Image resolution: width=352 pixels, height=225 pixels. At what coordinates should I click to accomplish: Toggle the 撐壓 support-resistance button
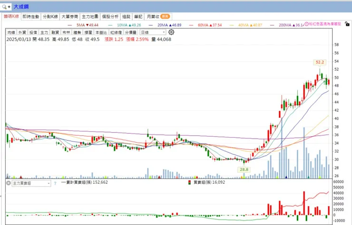tap(88, 32)
